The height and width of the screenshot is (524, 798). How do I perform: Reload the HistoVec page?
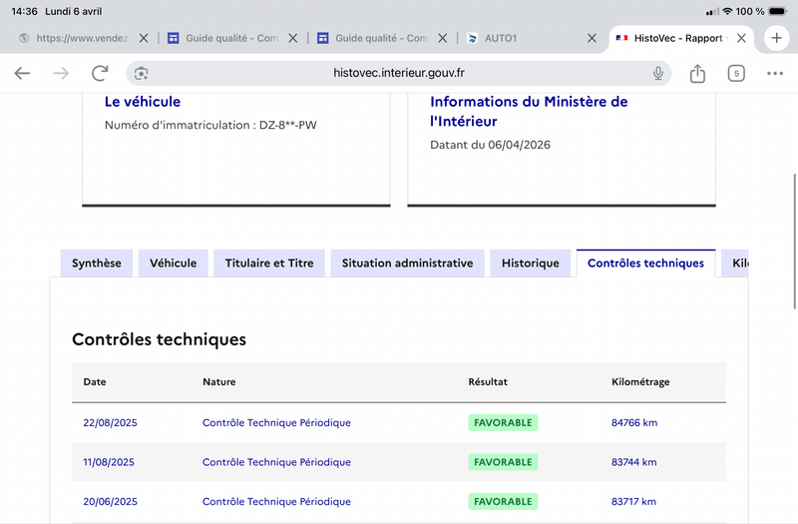pyautogui.click(x=100, y=73)
